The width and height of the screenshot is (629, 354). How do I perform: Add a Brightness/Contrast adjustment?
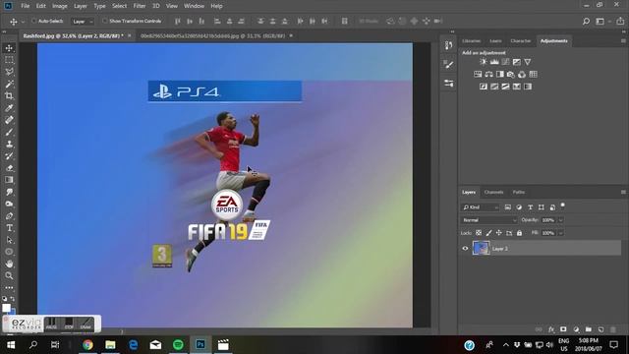point(483,62)
